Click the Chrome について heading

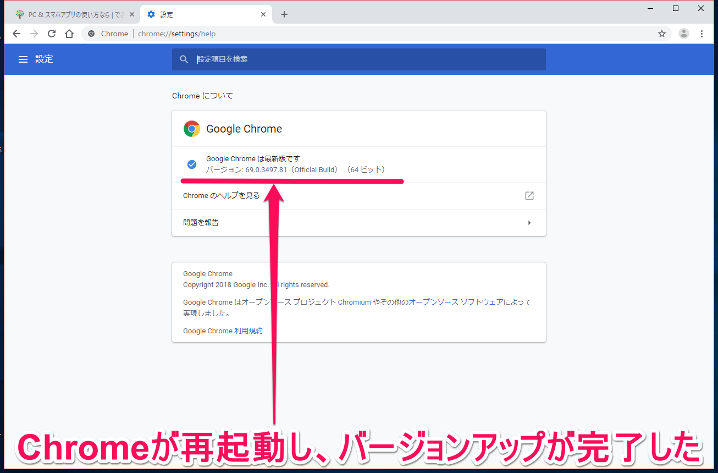pyautogui.click(x=202, y=96)
